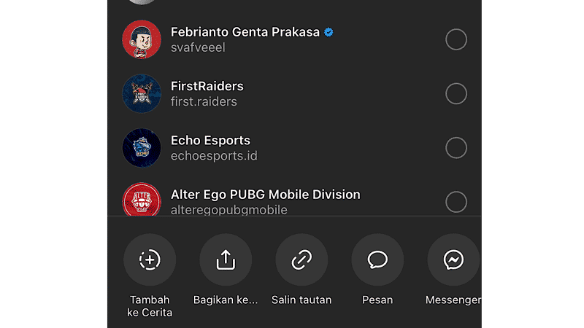584x328 pixels.
Task: Open the FirstRaiders profile picture
Action: coord(142,94)
